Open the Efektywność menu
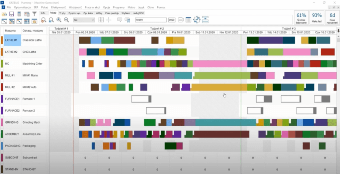 click(59, 7)
